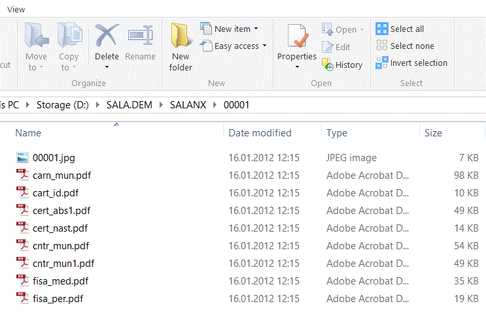
Task: Go to SALA.DEM in the address path
Action: pos(130,105)
